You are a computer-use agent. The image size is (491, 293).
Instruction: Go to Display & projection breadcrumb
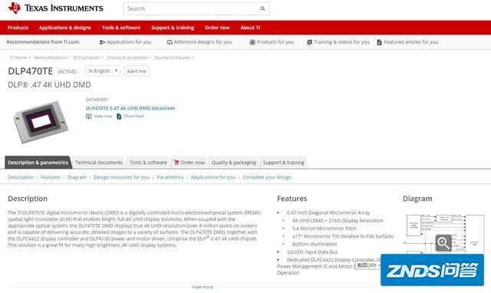pos(127,58)
